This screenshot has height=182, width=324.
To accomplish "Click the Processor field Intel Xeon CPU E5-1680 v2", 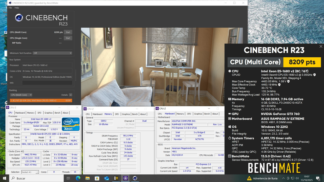I will pyautogui.click(x=47, y=65).
